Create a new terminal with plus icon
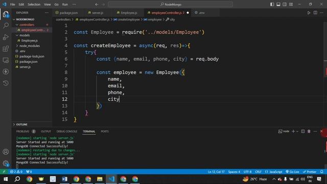Screen dimensions: 327x184 (x=293, y=131)
